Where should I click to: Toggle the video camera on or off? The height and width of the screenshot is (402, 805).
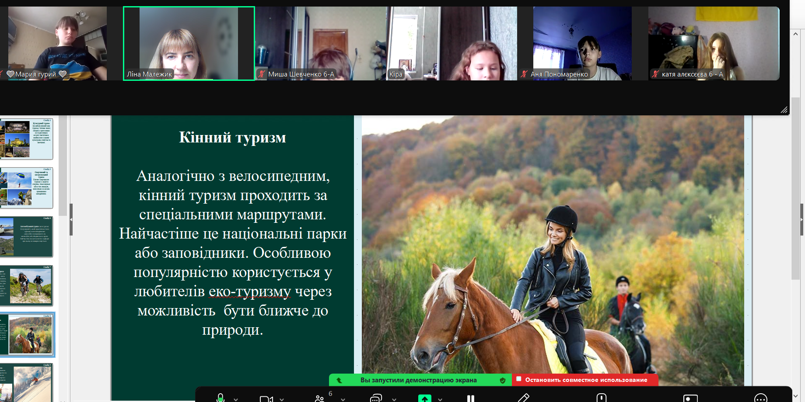coord(266,399)
